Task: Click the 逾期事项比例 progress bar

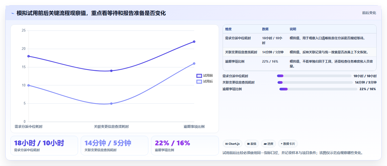Action: 318,89
